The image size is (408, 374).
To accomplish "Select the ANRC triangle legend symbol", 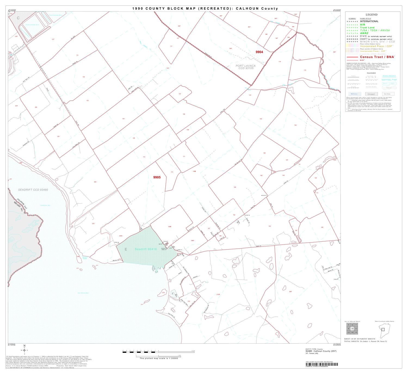I will (353, 33).
